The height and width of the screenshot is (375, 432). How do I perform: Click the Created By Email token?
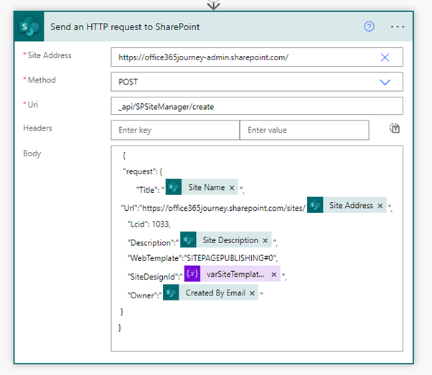coord(210,293)
